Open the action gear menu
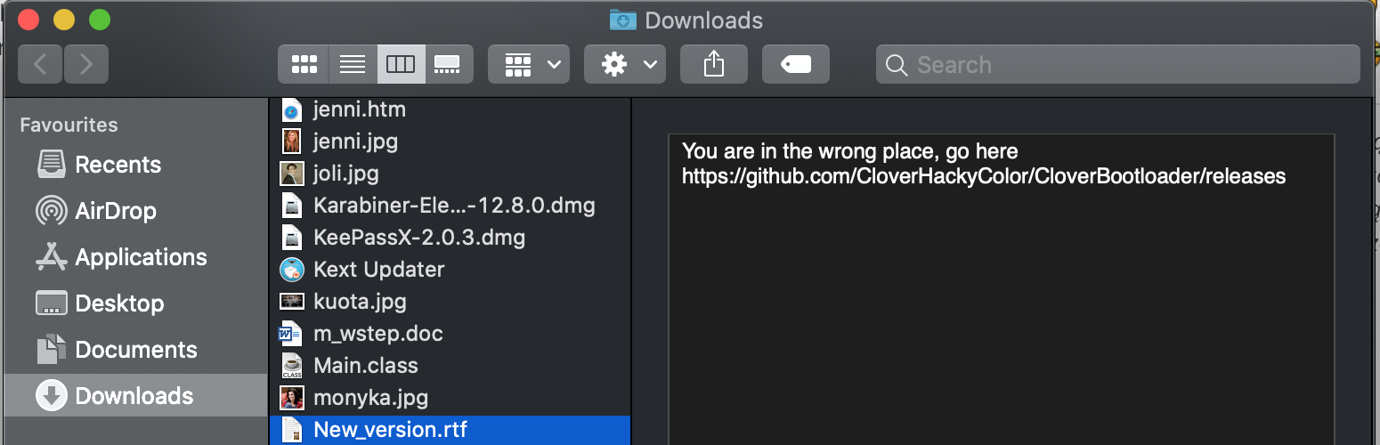 point(625,64)
